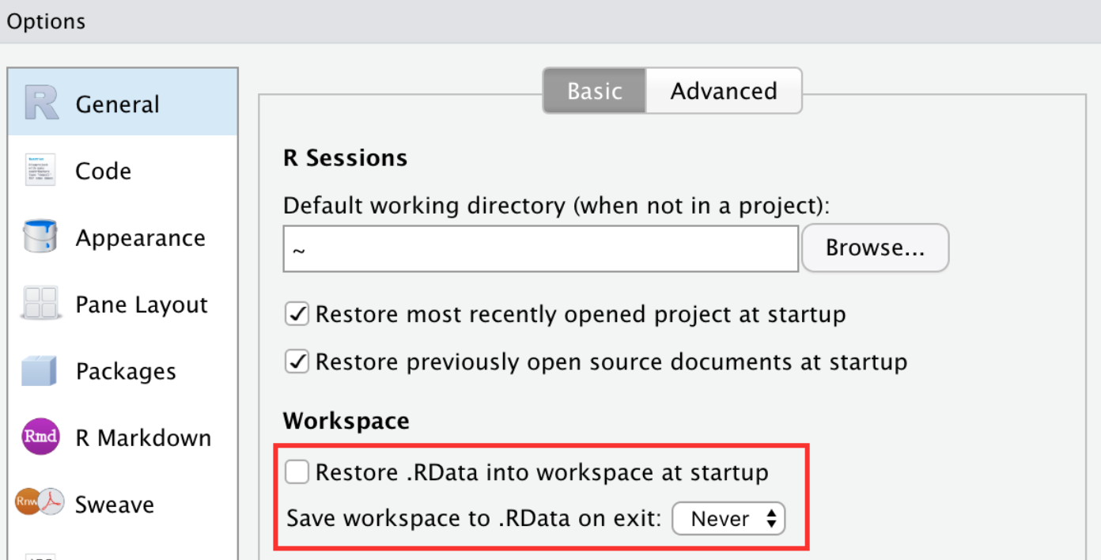Uncheck Restore most recently opened project
Viewport: 1101px width, 560px height.
click(297, 314)
